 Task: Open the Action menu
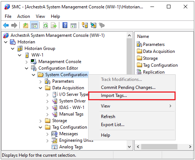23,16
